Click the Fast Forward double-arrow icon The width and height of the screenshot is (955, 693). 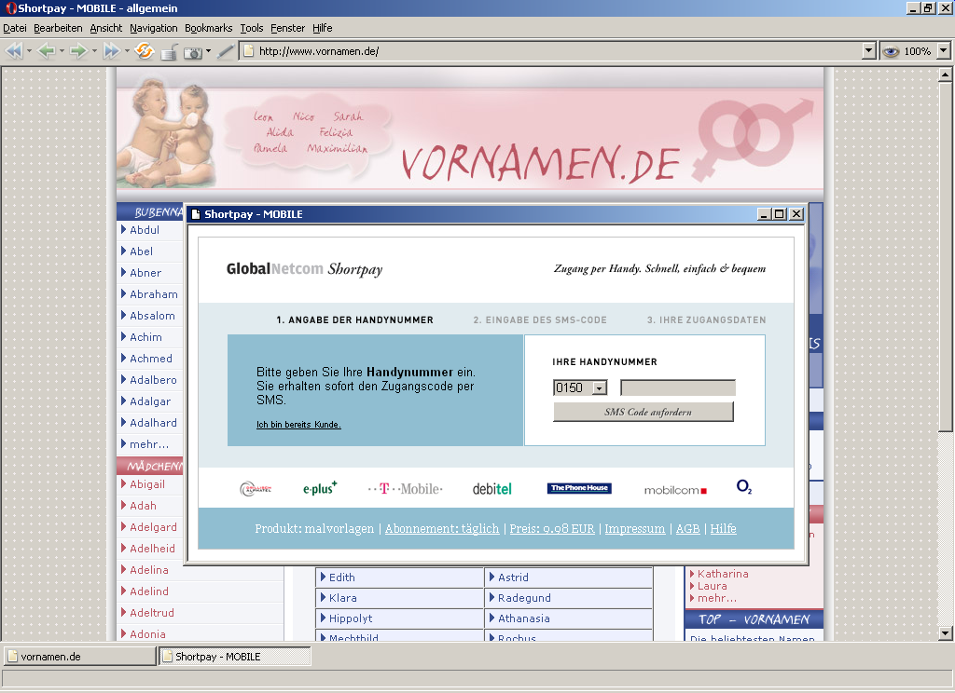coord(112,51)
